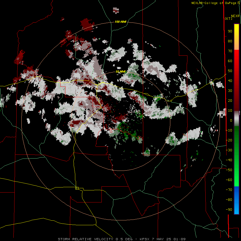
Task: Click the positive "20" value on velocity scale
Action: click(230, 101)
